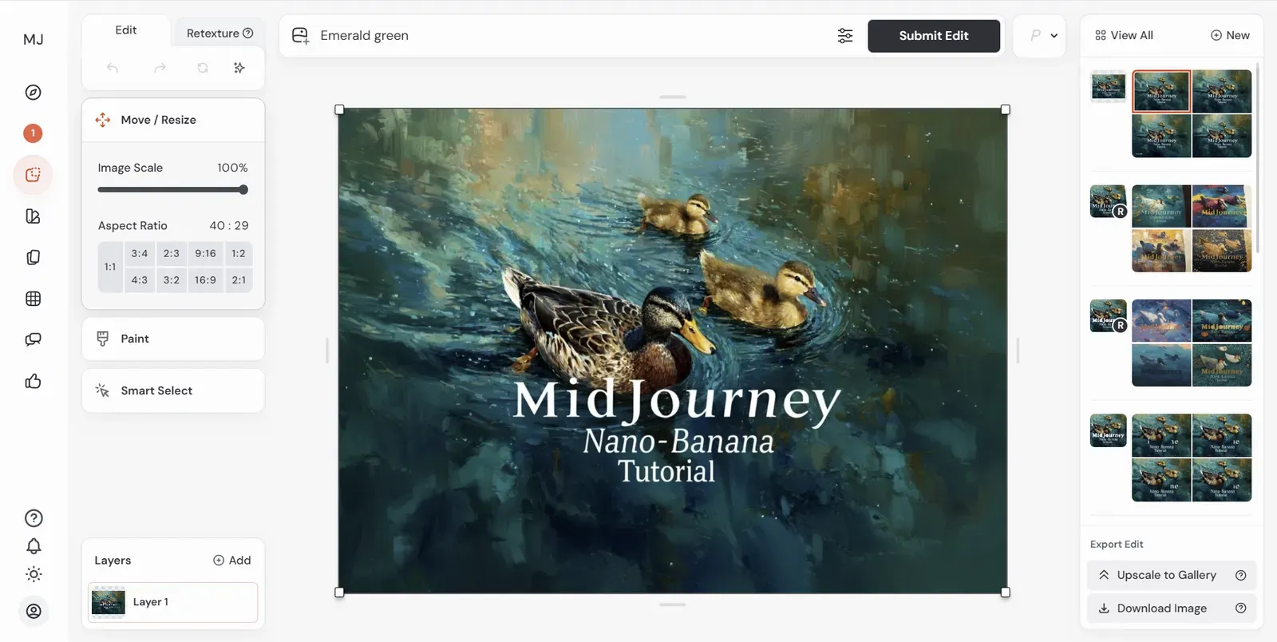Viewport: 1277px width, 642px height.
Task: Click Download Image button
Action: click(x=1171, y=608)
